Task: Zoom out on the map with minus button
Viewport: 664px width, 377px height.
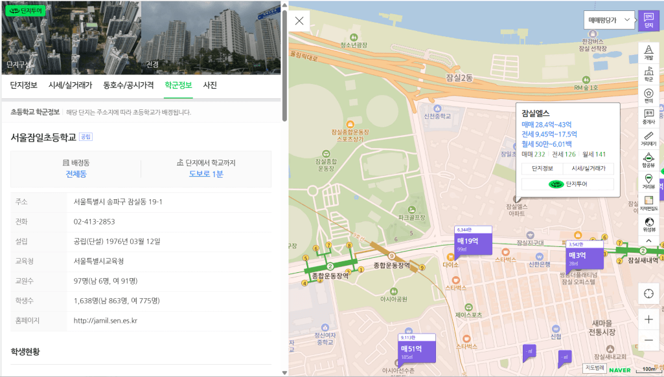Action: click(648, 339)
